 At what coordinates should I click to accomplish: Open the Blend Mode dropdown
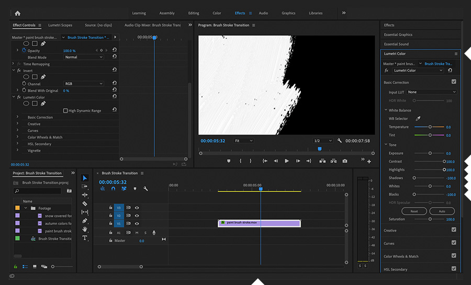coord(84,57)
